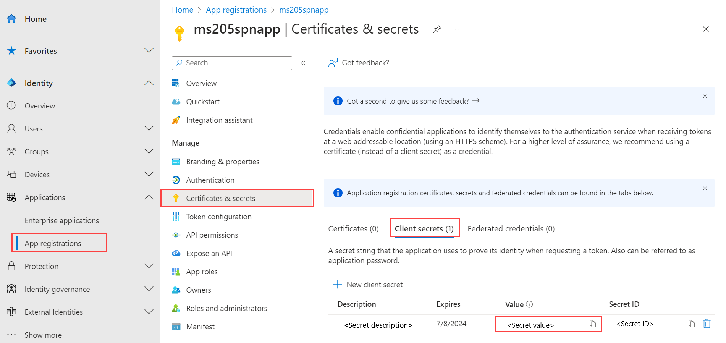
Task: Open App registrations breadcrumb link
Action: [x=236, y=10]
